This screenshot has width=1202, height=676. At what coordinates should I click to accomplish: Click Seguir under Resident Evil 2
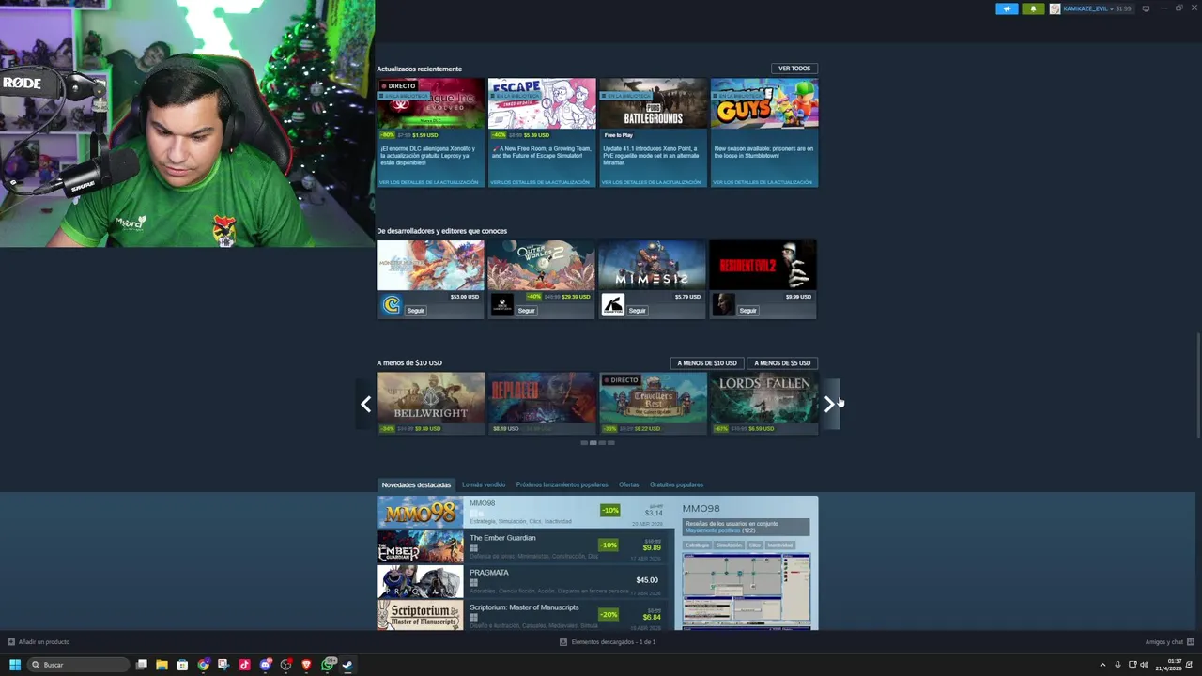(748, 311)
